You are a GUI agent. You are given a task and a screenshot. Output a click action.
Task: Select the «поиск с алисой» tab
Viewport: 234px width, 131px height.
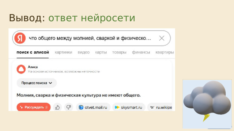(33, 52)
